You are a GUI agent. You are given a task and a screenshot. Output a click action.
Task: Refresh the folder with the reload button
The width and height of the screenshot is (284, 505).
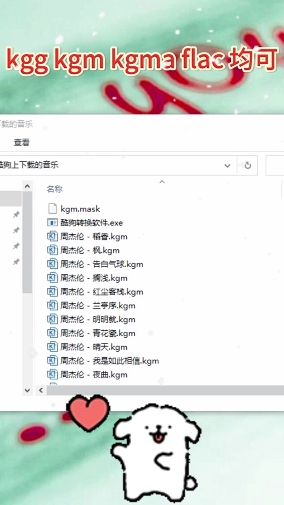(248, 166)
